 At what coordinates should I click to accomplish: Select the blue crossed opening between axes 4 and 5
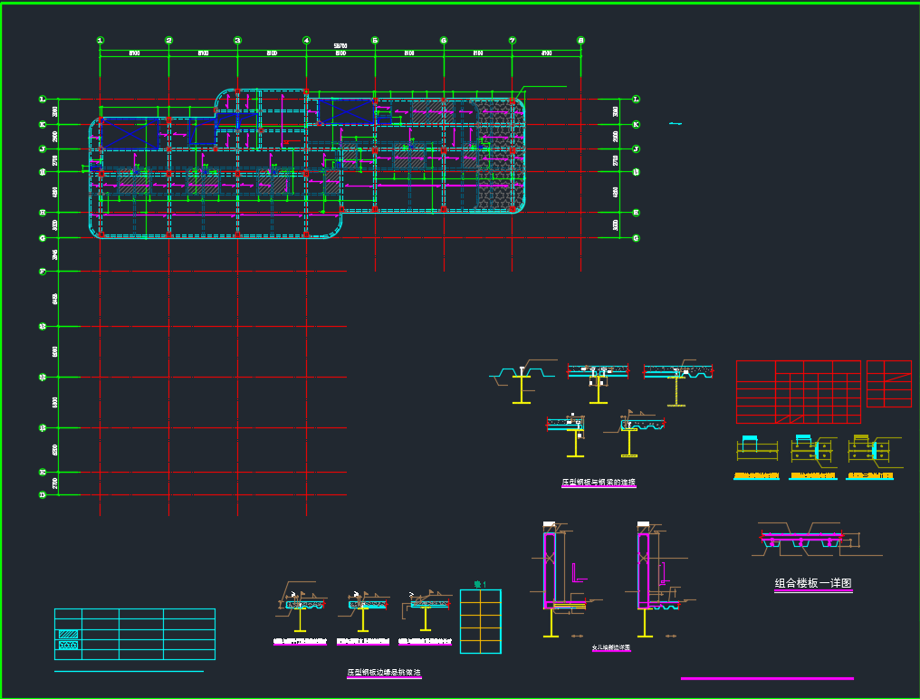346,111
